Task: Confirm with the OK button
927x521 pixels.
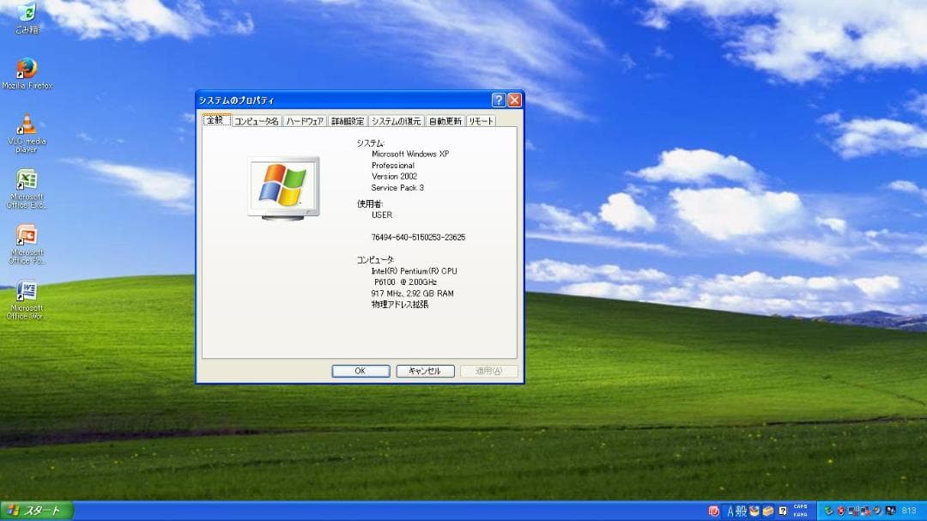Action: click(x=360, y=371)
